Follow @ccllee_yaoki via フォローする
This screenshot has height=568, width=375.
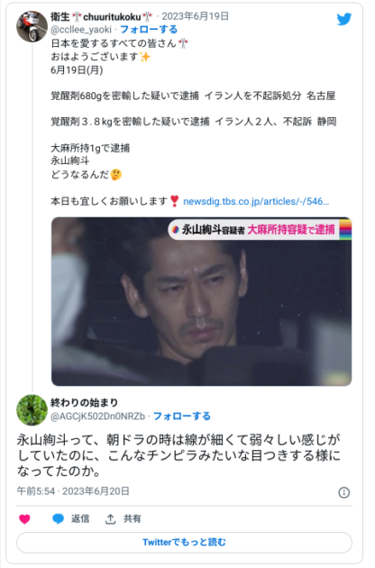pyautogui.click(x=149, y=30)
